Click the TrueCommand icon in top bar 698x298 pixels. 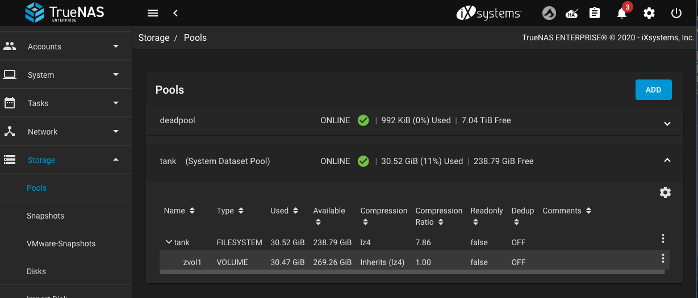(x=549, y=12)
